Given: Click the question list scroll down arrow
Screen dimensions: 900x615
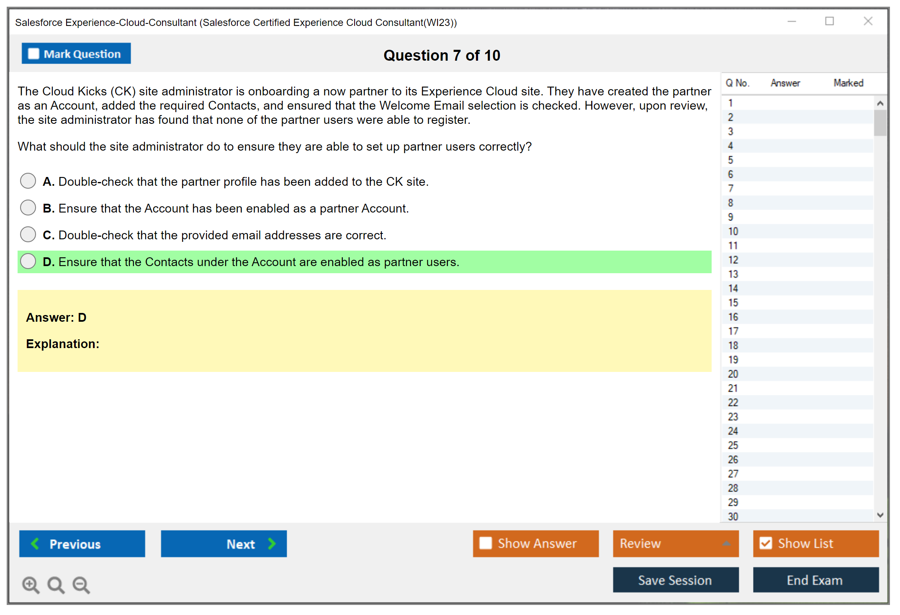Looking at the screenshot, I should click(880, 515).
